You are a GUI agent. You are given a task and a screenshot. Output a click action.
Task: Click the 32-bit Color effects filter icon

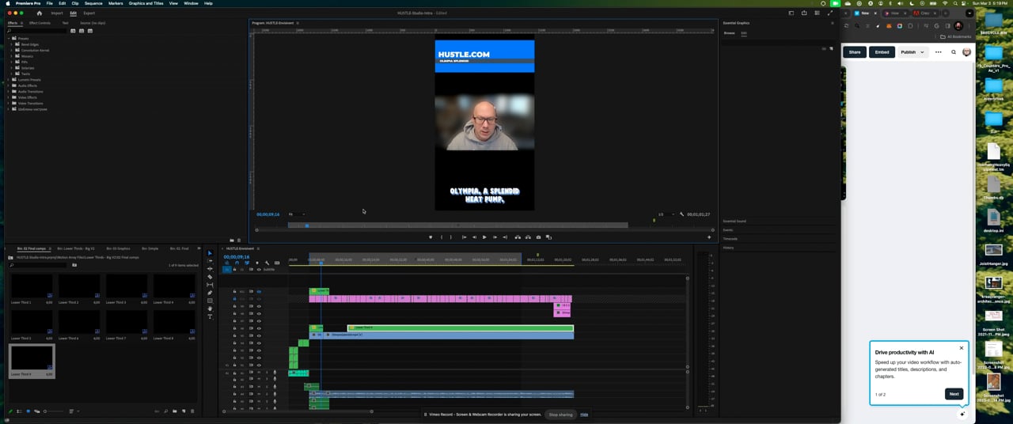(x=82, y=31)
